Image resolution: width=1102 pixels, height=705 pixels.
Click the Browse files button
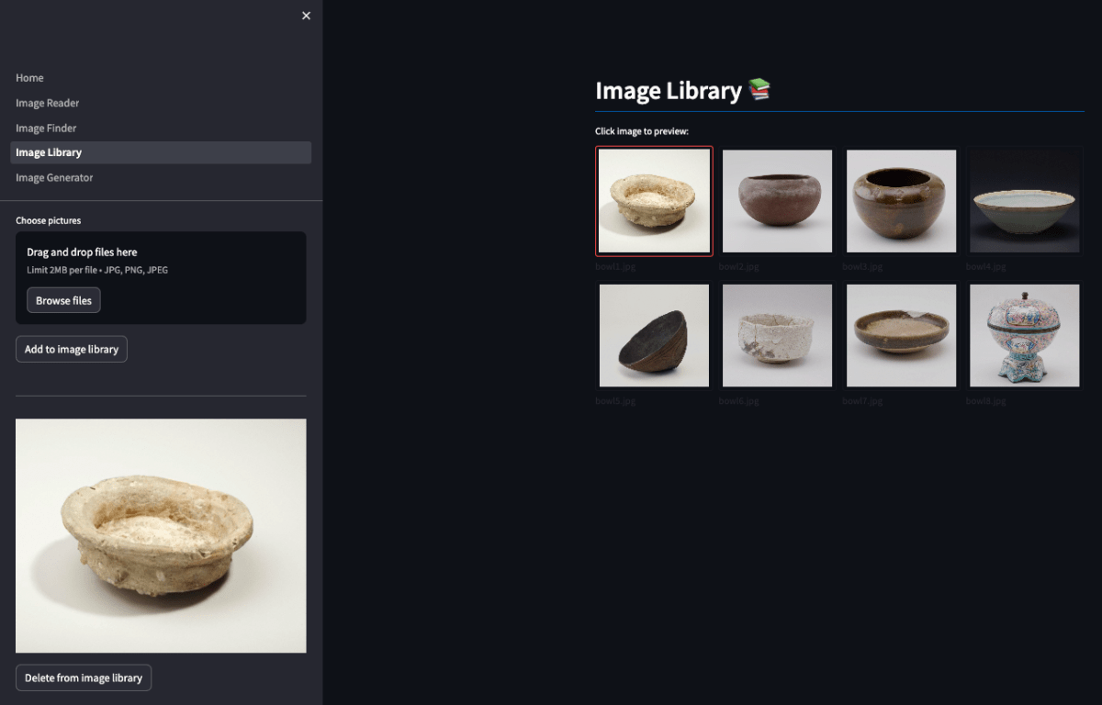click(x=63, y=299)
